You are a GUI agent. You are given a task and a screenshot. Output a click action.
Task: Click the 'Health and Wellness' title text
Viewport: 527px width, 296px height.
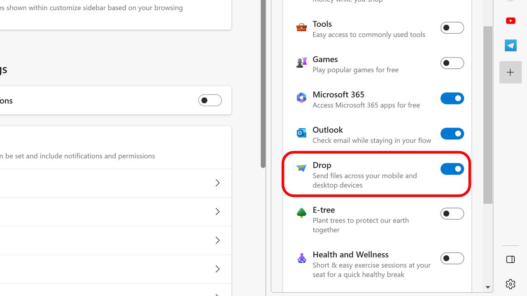click(350, 254)
